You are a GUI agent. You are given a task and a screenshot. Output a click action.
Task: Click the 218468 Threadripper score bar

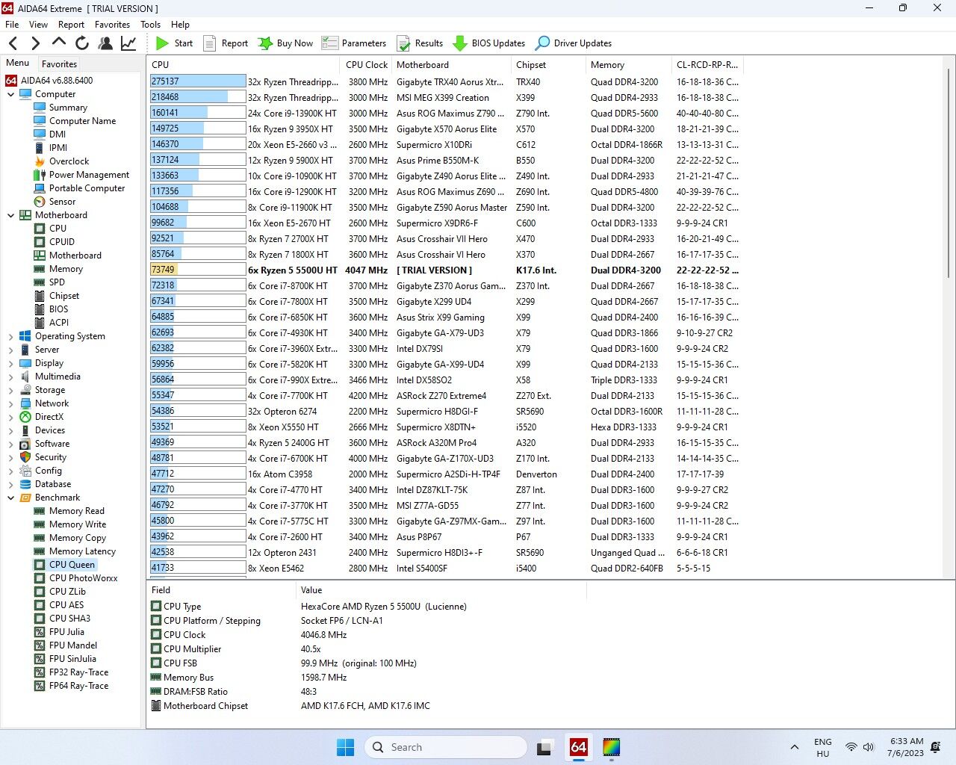(198, 97)
